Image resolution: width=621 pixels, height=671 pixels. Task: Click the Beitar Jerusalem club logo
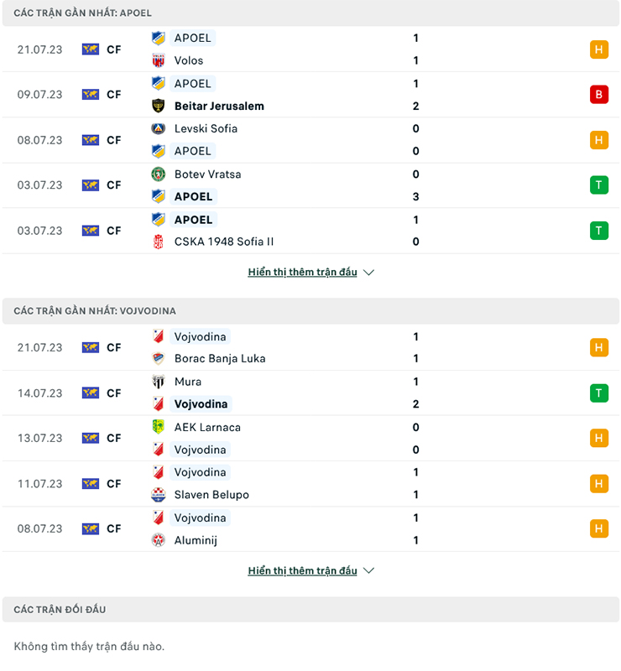click(x=158, y=106)
